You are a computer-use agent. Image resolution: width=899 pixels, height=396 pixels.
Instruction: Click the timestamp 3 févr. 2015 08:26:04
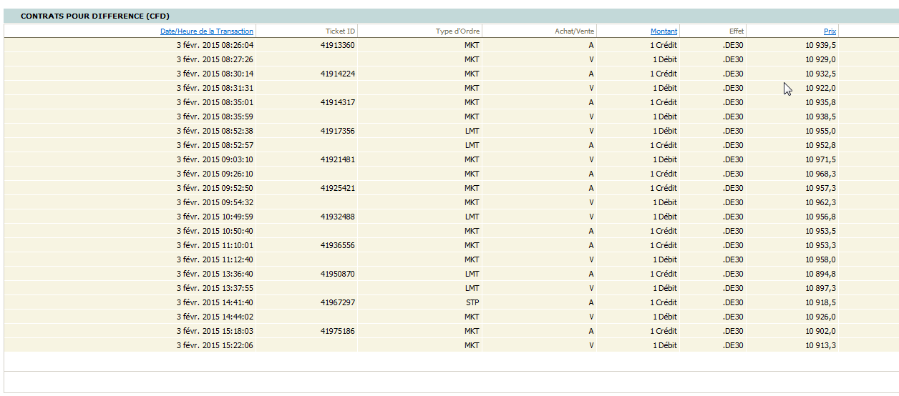click(x=215, y=45)
